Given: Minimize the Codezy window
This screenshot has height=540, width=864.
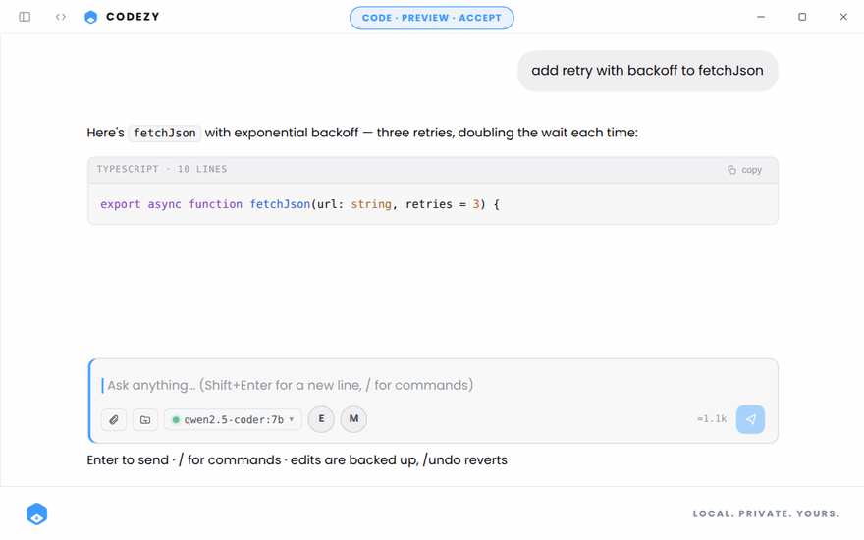Looking at the screenshot, I should coord(761,17).
